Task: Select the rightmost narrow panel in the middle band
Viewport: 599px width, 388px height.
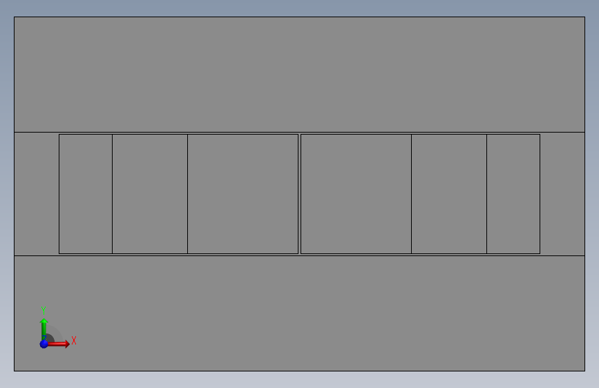Action: click(x=513, y=193)
